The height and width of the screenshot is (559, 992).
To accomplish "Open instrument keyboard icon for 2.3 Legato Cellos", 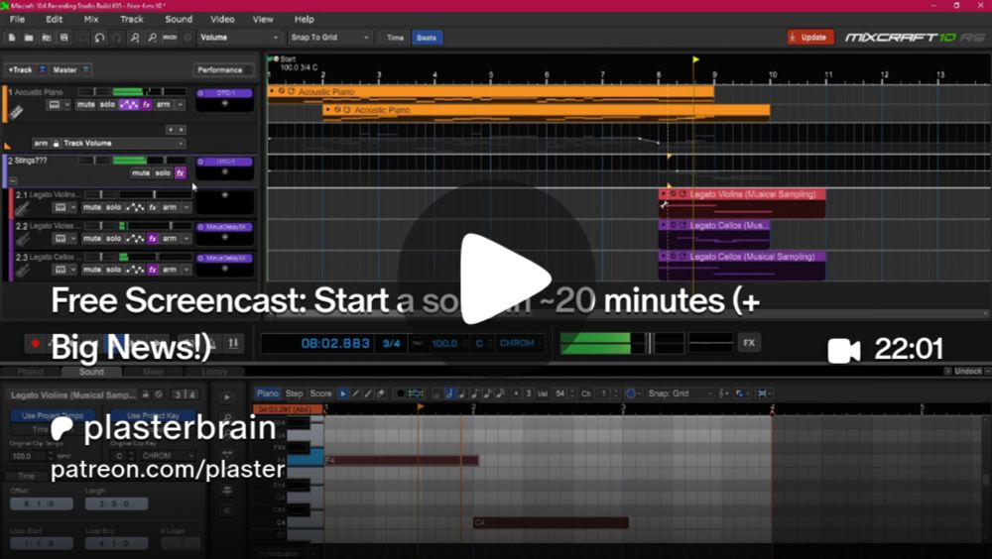I will coord(61,270).
